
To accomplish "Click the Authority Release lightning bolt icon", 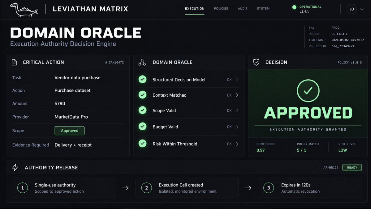I will pos(15,167).
